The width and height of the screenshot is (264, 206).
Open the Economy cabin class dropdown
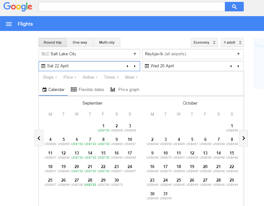(x=204, y=43)
